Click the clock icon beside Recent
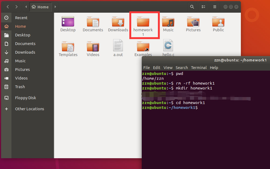 point(6,18)
